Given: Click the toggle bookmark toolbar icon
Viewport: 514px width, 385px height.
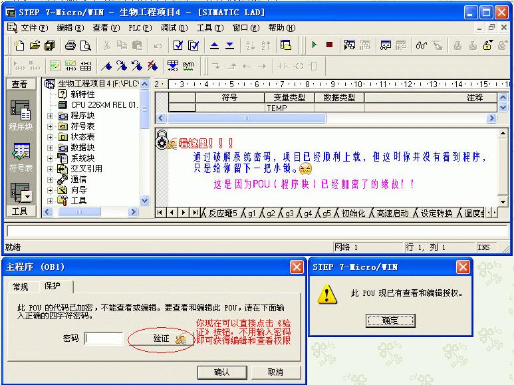Looking at the screenshot, I should pyautogui.click(x=106, y=66).
